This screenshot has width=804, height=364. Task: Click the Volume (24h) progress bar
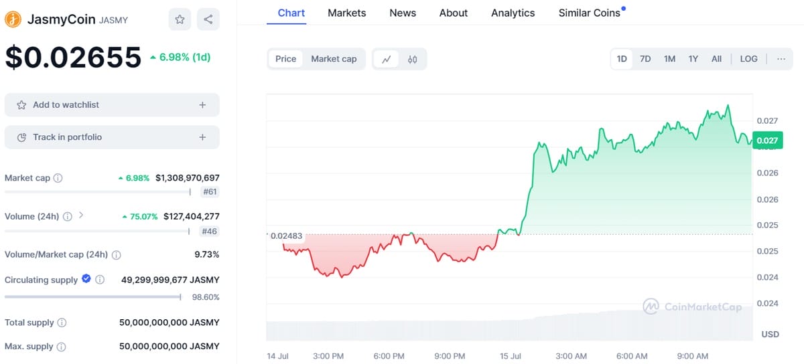click(x=97, y=231)
